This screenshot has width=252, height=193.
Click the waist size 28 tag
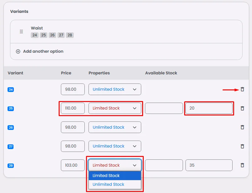point(70,35)
